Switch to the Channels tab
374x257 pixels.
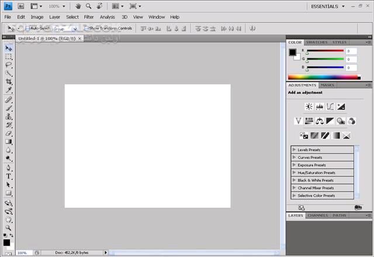click(x=317, y=216)
